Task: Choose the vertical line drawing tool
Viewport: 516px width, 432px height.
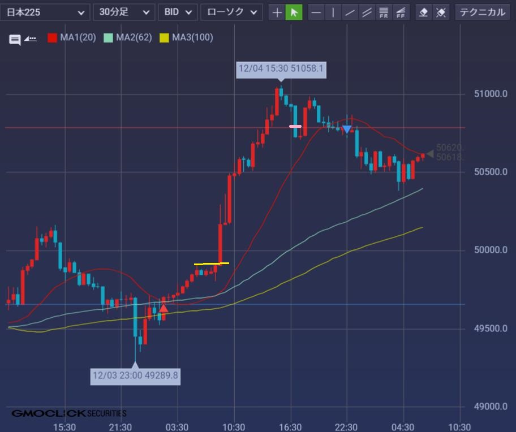Action: coord(333,12)
